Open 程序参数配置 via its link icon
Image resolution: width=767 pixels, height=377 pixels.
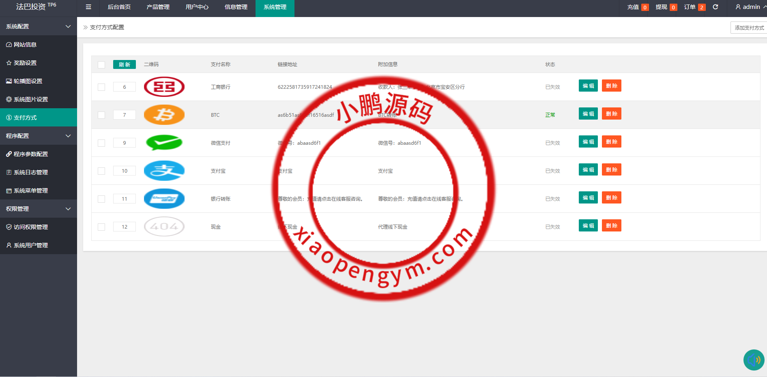(x=9, y=154)
